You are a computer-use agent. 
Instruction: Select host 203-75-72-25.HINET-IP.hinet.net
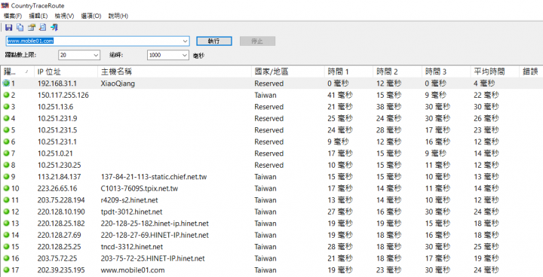point(152,259)
